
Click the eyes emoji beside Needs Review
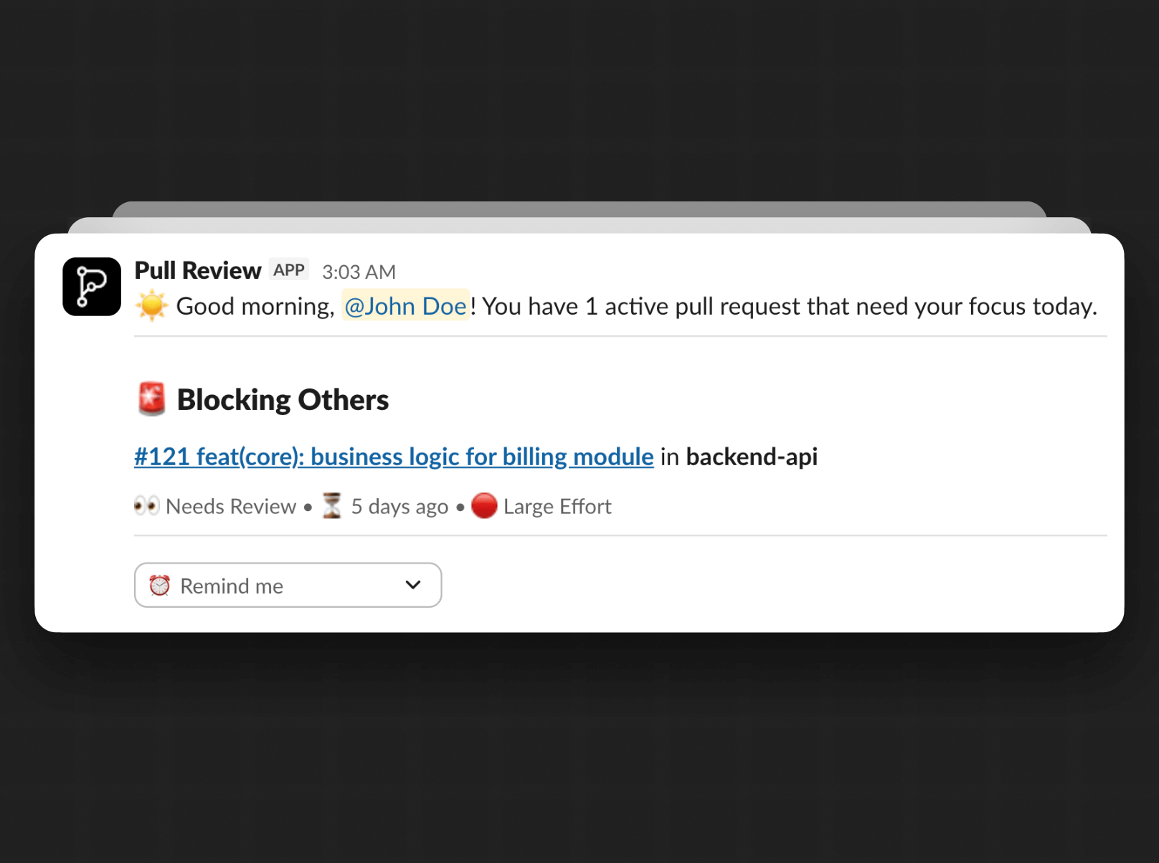[x=146, y=506]
